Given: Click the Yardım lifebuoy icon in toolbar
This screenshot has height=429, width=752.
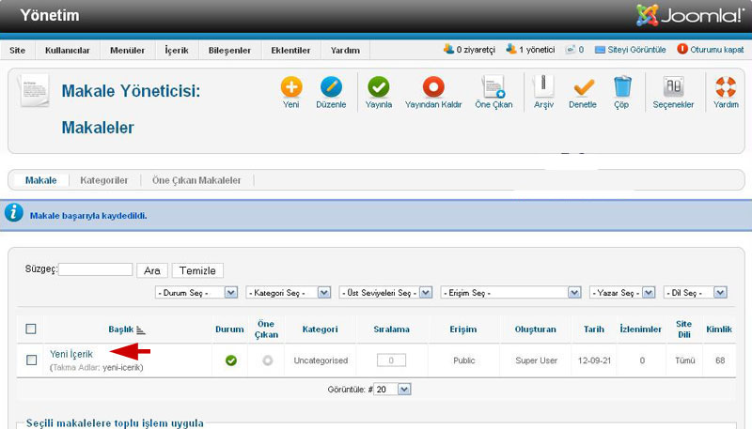Looking at the screenshot, I should [x=726, y=87].
